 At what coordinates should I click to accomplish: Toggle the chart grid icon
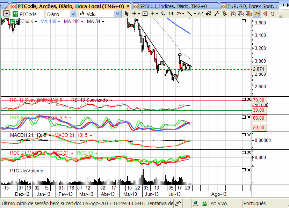tap(152, 14)
